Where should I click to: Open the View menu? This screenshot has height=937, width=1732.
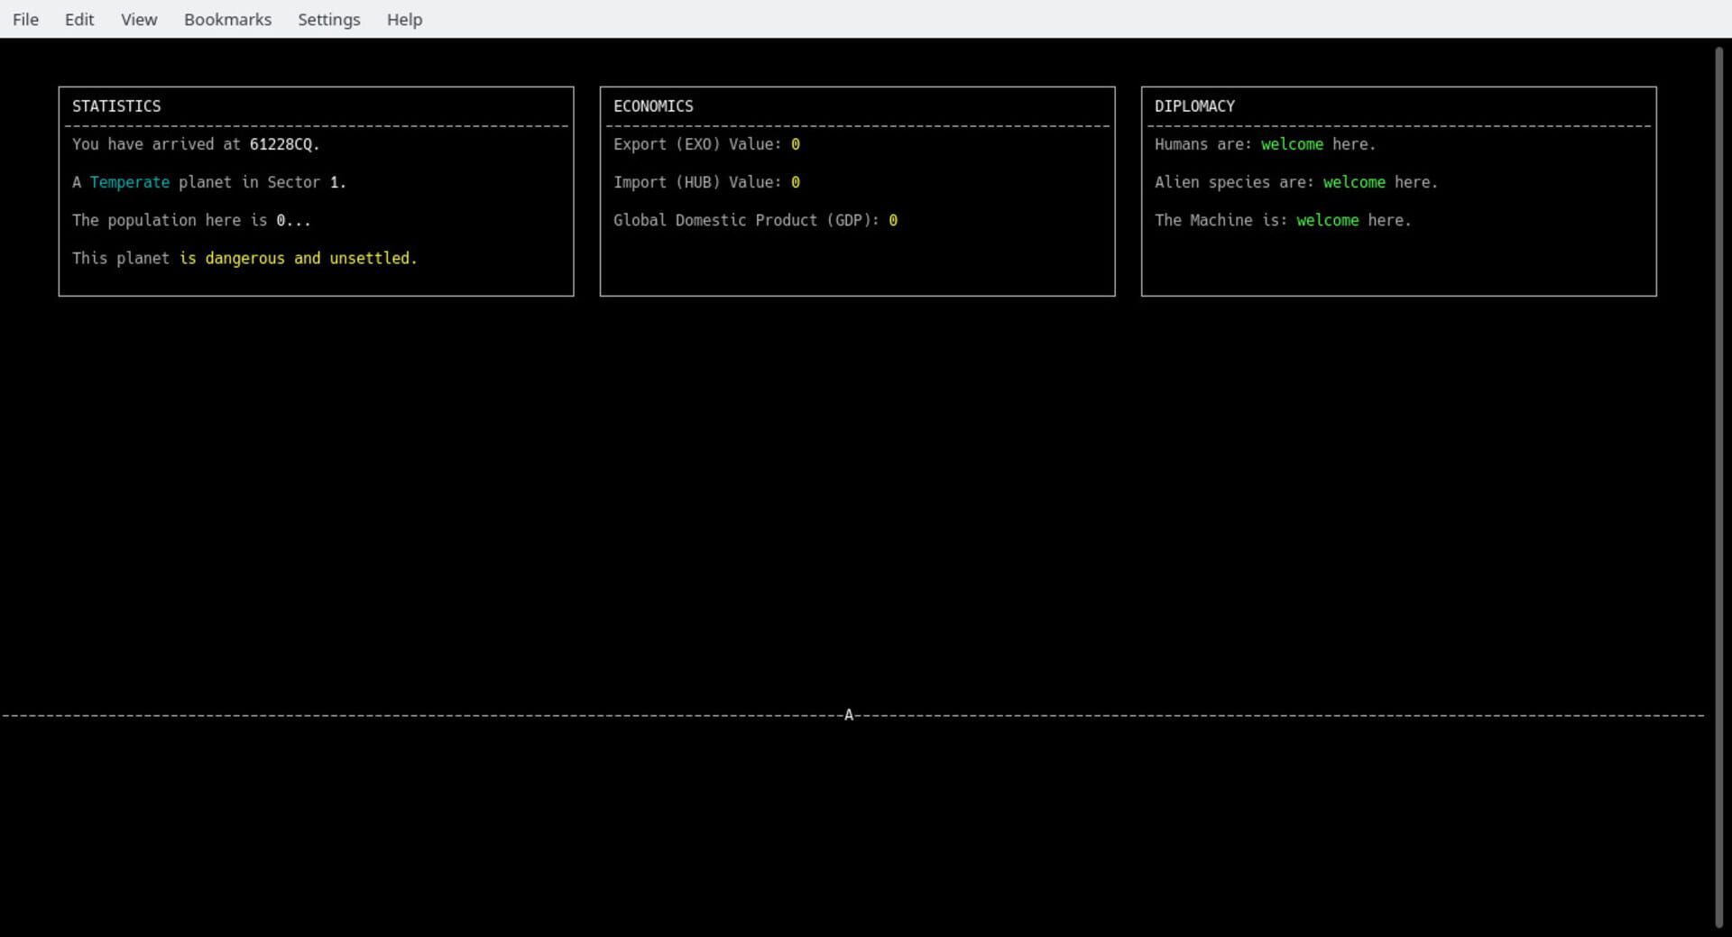click(x=138, y=19)
